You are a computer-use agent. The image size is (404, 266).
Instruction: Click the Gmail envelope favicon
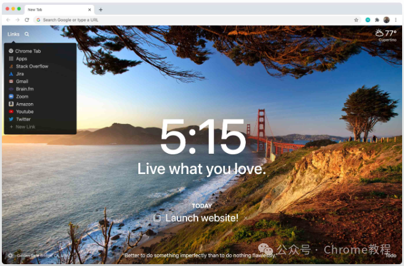(x=11, y=81)
